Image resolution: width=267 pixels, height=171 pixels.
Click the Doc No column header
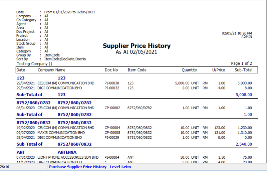click(x=111, y=70)
